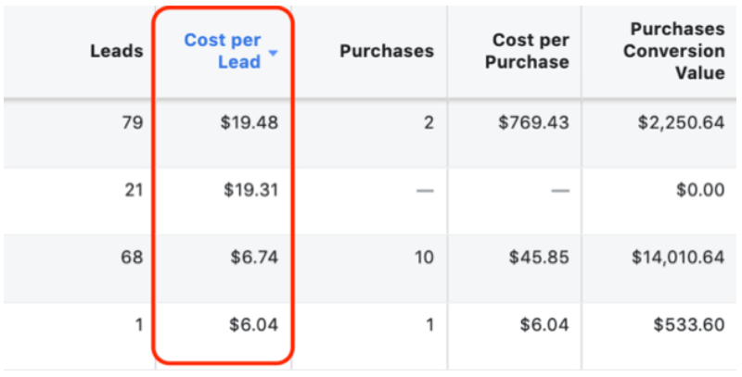The height and width of the screenshot is (377, 742).
Task: Click the Cost per Lead sort arrow
Action: pyautogui.click(x=274, y=55)
